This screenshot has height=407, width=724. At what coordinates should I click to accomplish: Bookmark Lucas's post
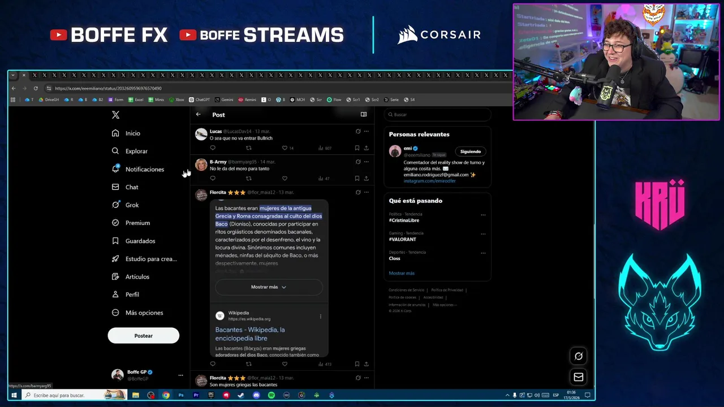[357, 148]
